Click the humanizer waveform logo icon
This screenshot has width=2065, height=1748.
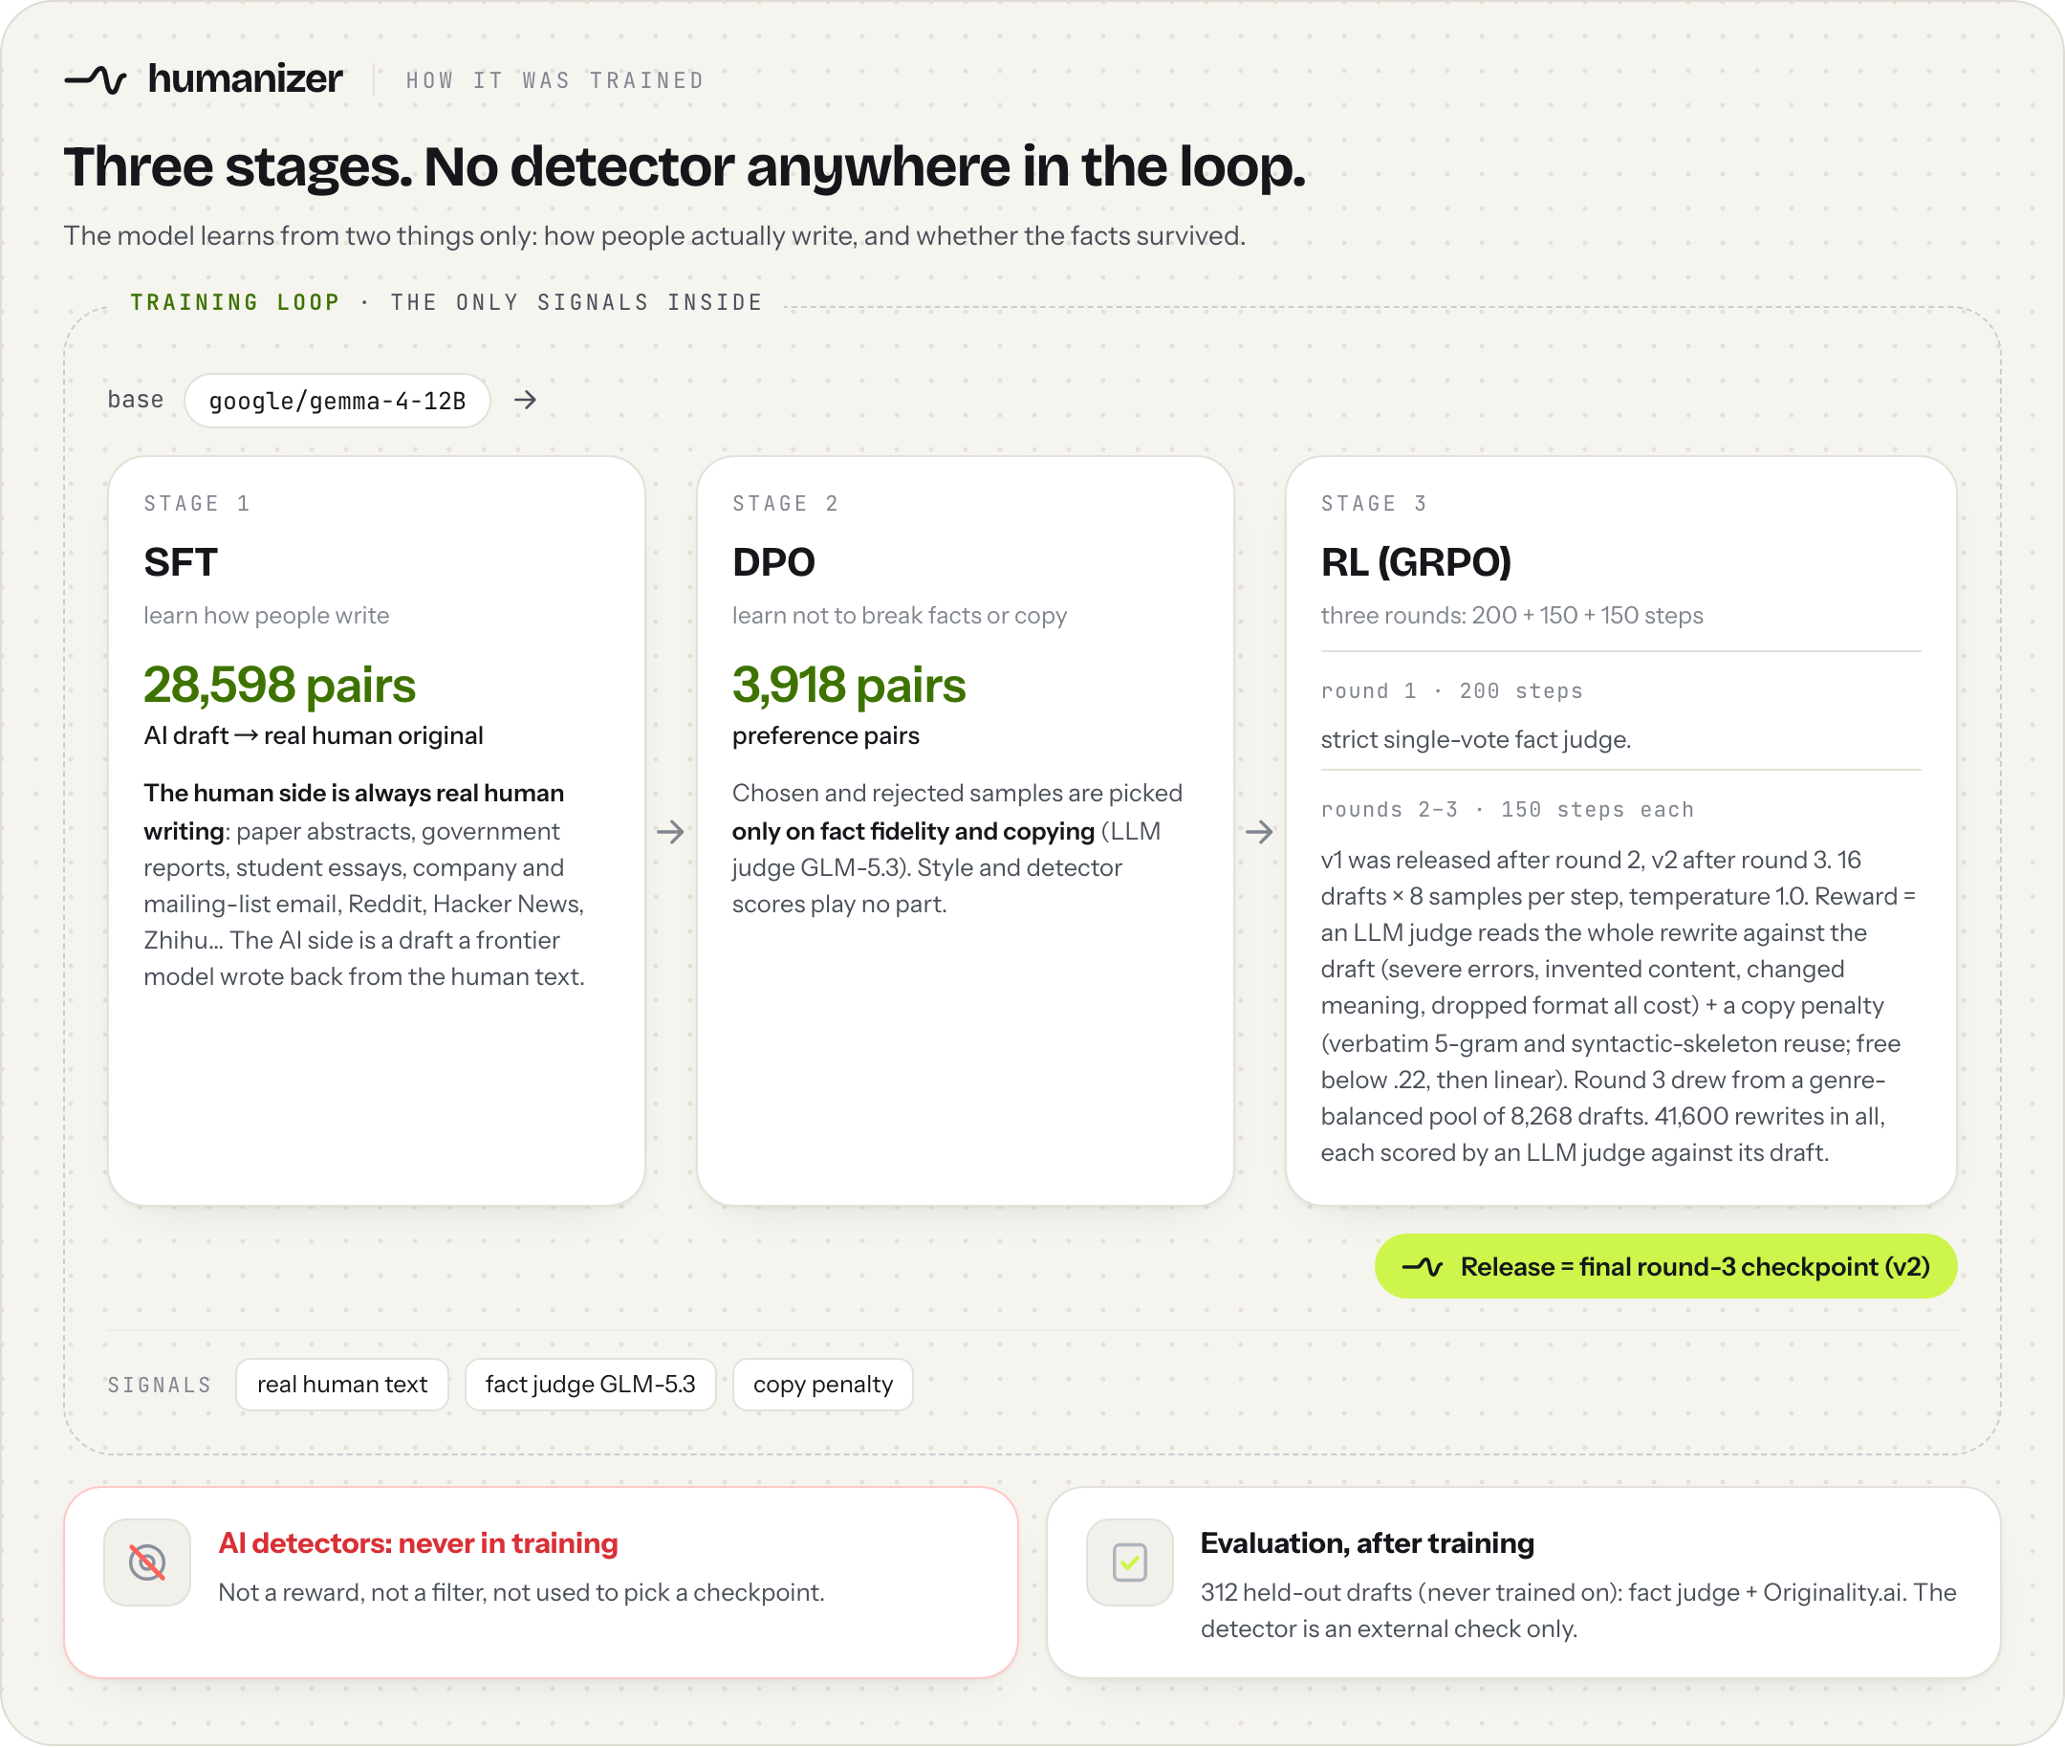[x=96, y=79]
